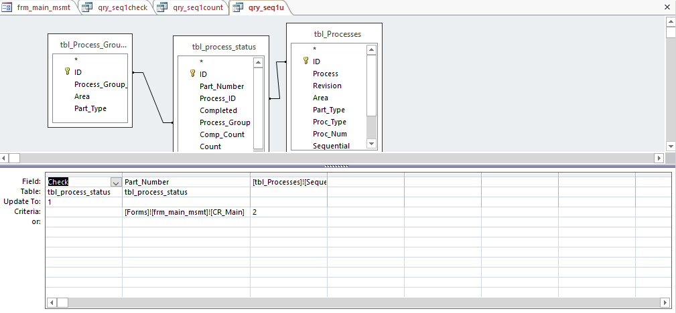Image resolution: width=676 pixels, height=313 pixels.
Task: Open the qry_seq1count tab
Action: coord(193,7)
